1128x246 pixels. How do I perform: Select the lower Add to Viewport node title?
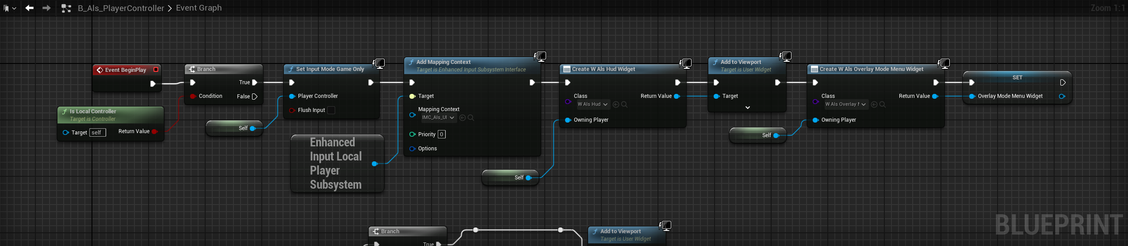click(620, 231)
